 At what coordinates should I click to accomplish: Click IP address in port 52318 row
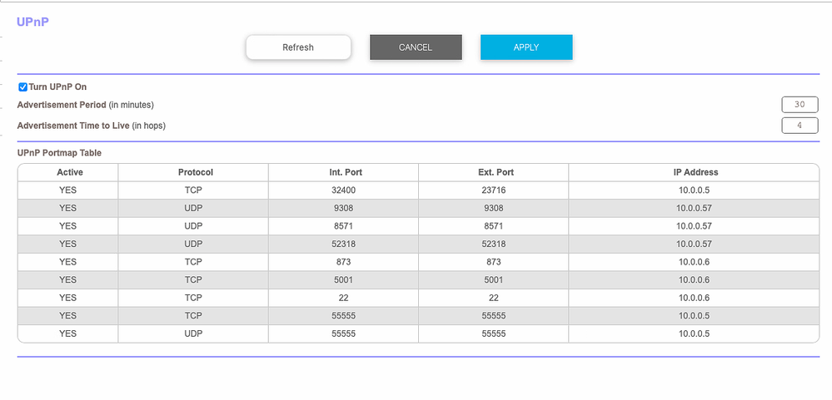tap(694, 244)
